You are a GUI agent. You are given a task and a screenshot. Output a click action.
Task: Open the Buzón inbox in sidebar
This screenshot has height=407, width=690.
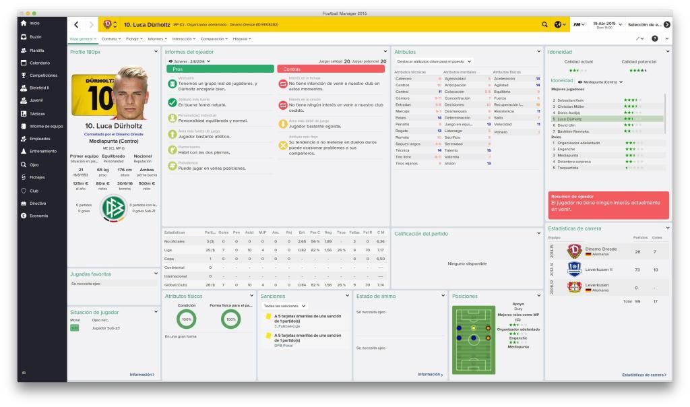35,37
